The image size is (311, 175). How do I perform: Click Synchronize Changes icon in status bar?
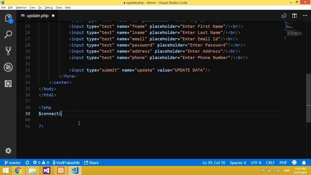pyautogui.click(x=27, y=163)
